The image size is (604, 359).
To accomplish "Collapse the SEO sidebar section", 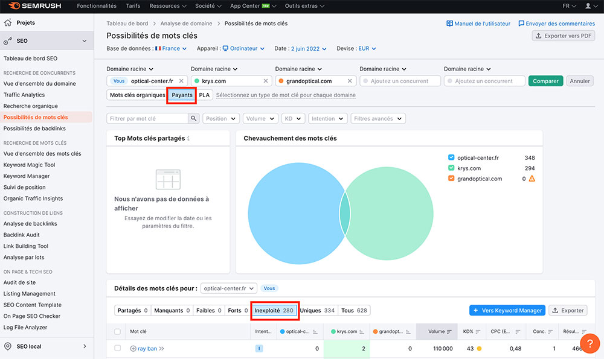I will [x=85, y=41].
